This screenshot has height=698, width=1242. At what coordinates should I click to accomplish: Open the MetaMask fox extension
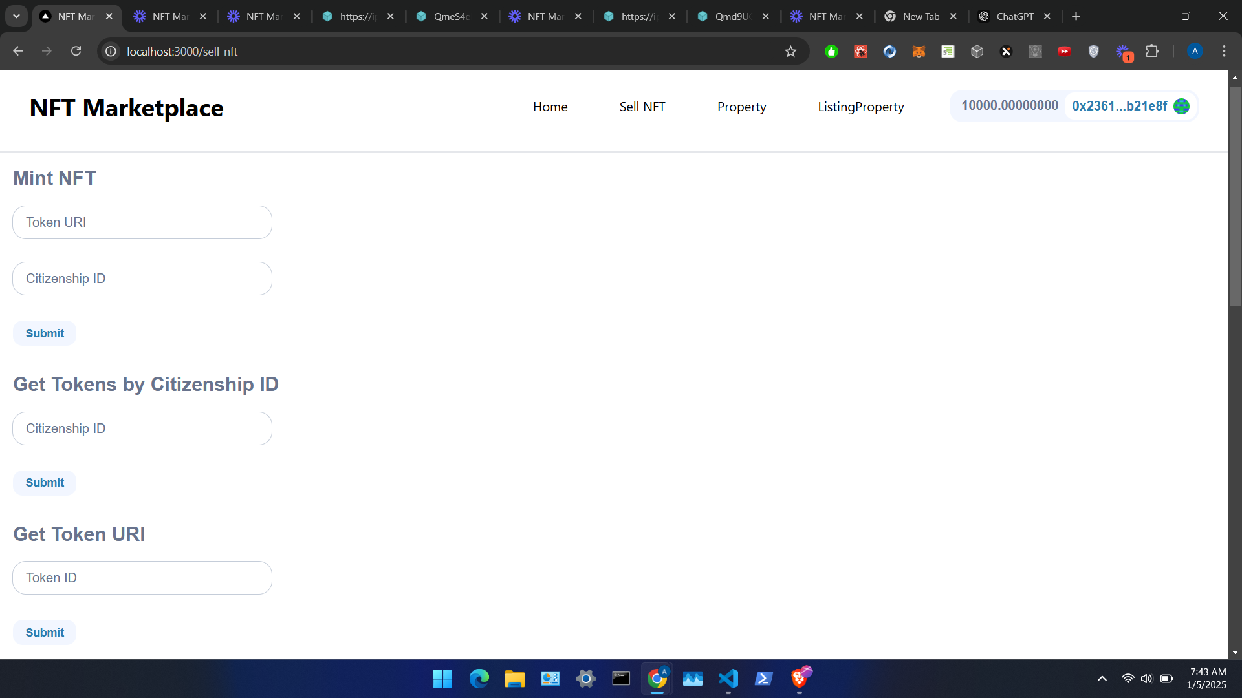[x=919, y=52]
